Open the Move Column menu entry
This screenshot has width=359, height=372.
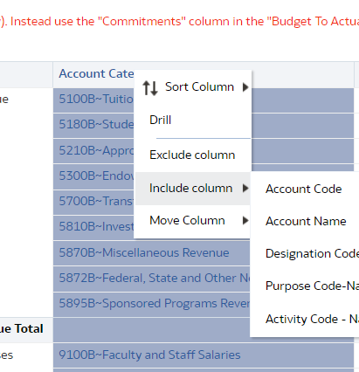(193, 221)
